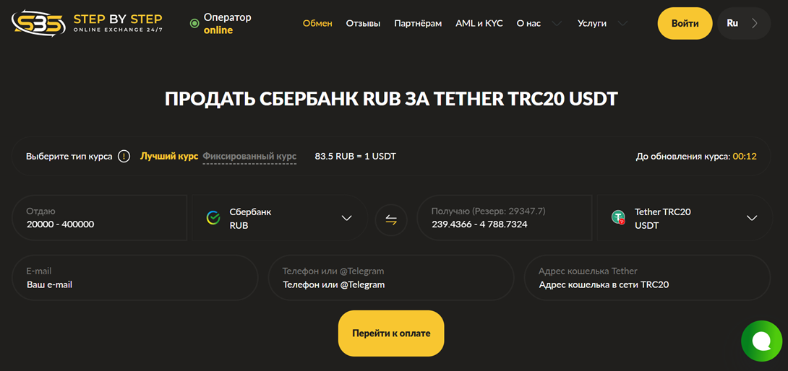This screenshot has height=371, width=788.
Task: Open the Партнёрам page
Action: pos(418,24)
